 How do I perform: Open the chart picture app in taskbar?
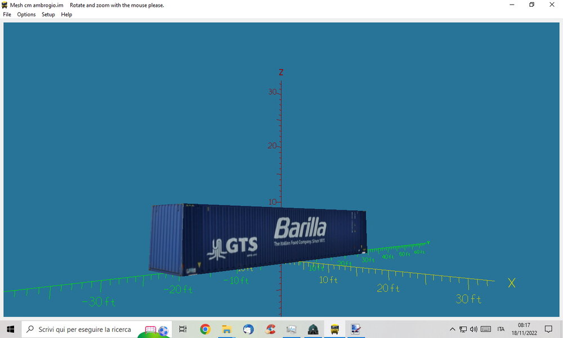coord(291,329)
